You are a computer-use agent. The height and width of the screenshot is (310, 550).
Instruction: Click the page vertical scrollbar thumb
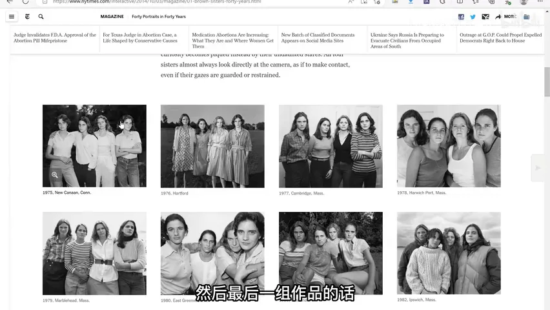click(547, 81)
